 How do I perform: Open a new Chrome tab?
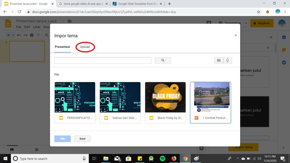click(x=169, y=4)
